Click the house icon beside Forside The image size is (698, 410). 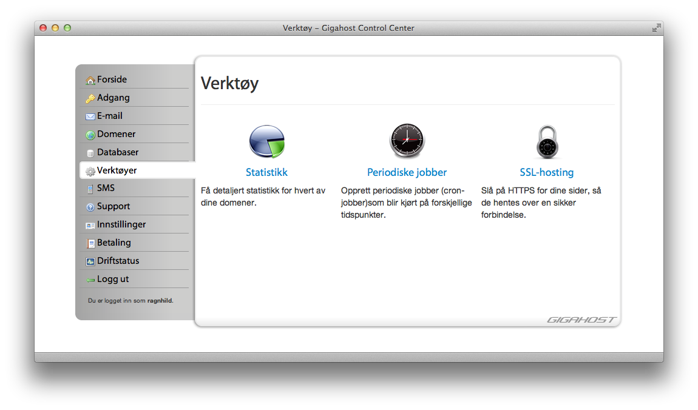coord(90,80)
